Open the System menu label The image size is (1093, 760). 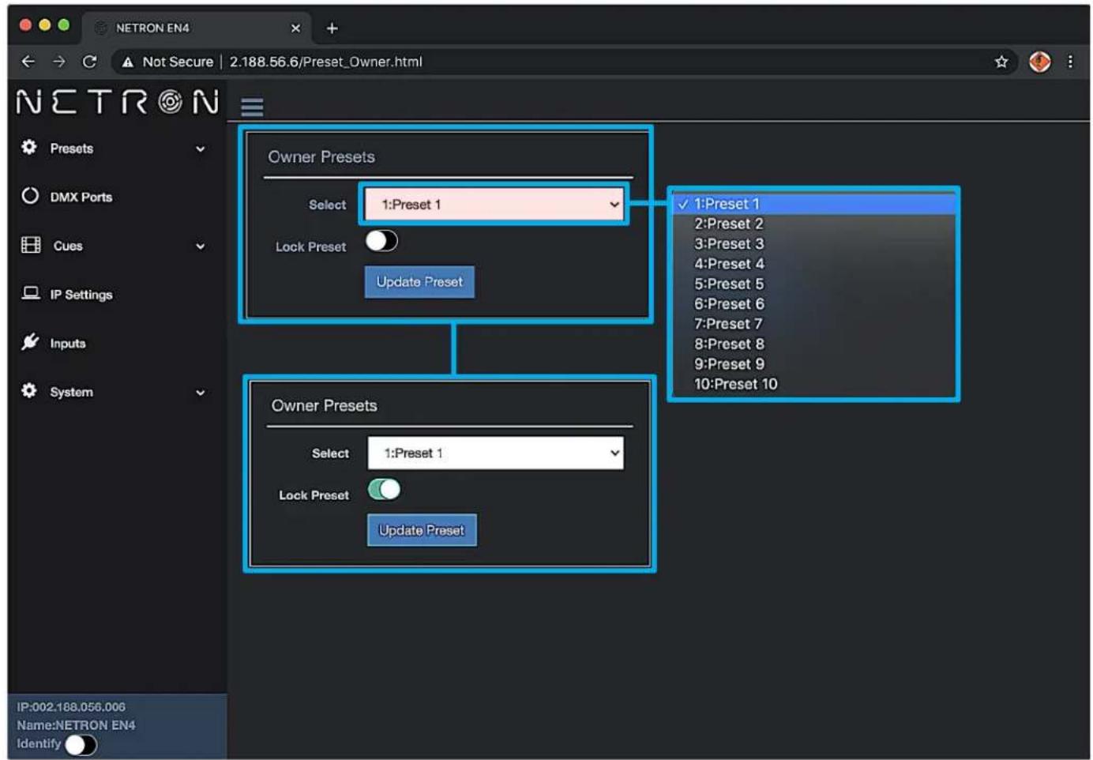pos(71,392)
